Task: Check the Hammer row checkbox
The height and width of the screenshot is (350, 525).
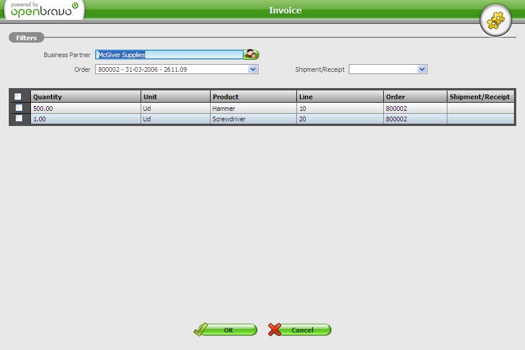Action: [x=19, y=108]
